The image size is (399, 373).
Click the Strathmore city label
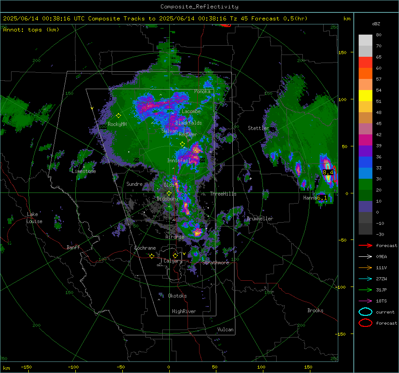point(216,263)
